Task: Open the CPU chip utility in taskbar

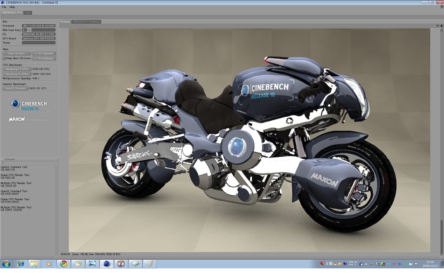Action: click(135, 264)
